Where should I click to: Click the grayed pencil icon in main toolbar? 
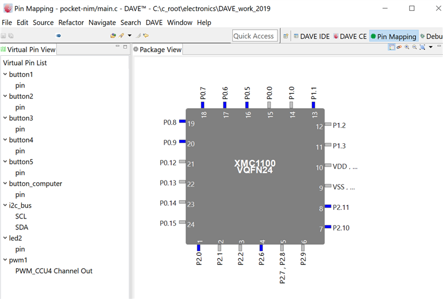click(x=138, y=36)
